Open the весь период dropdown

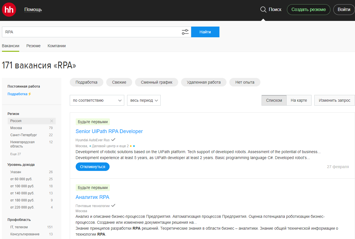pos(144,100)
